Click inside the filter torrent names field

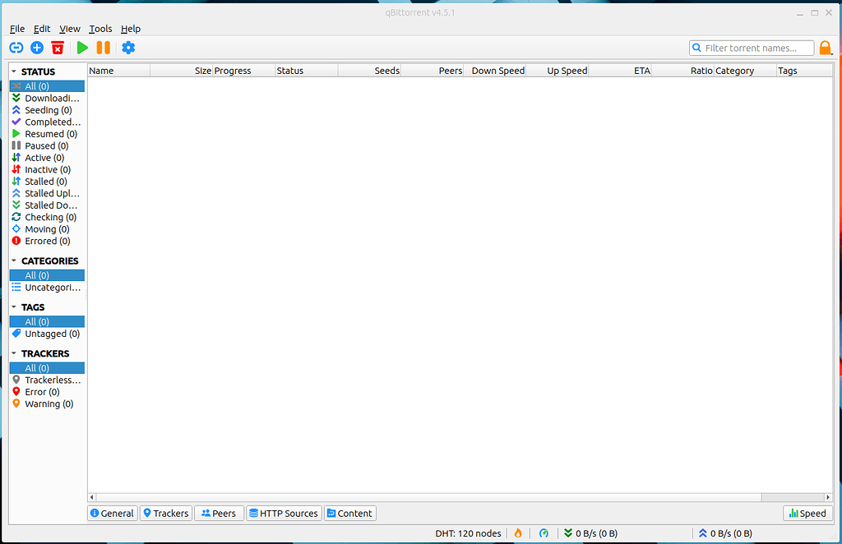click(752, 48)
